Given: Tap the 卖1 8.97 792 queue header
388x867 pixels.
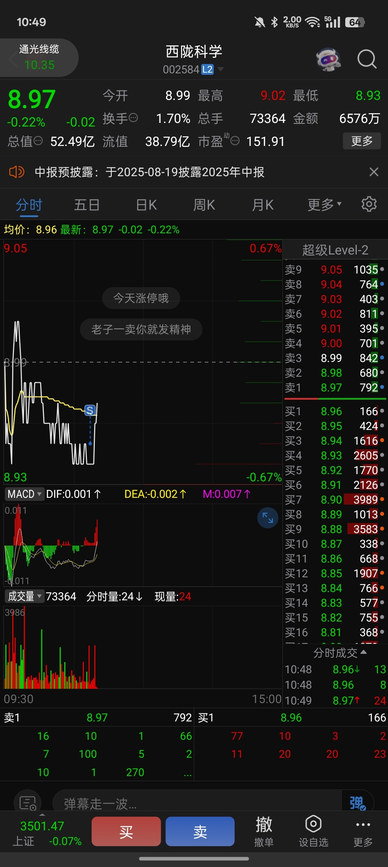Looking at the screenshot, I should pos(97,717).
